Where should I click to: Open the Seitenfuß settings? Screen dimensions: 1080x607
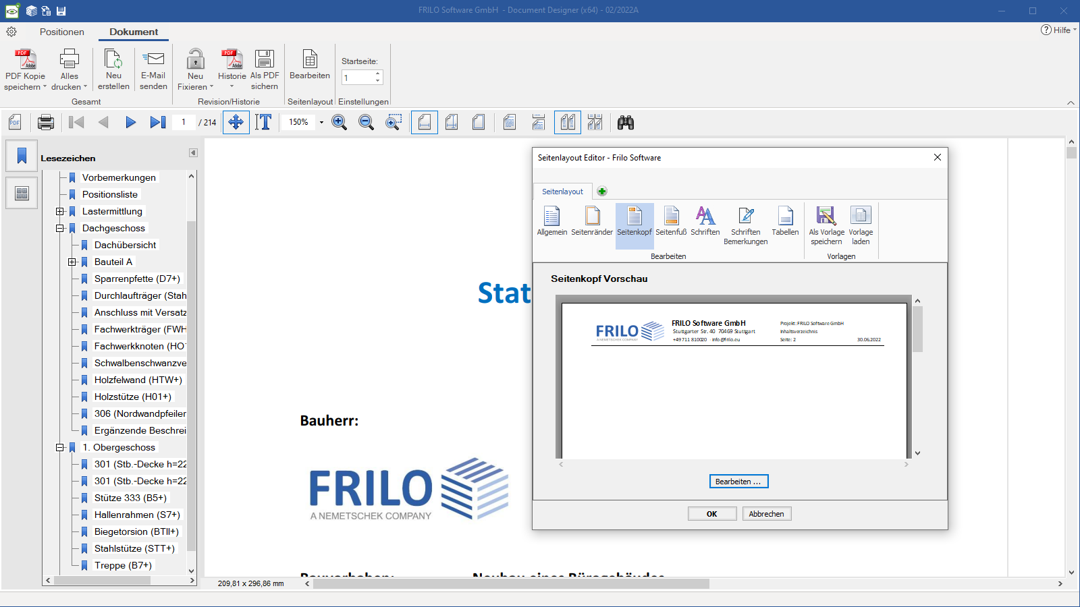point(671,221)
